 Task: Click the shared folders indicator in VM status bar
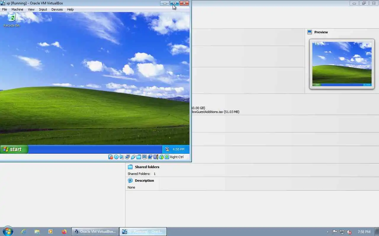point(139,157)
